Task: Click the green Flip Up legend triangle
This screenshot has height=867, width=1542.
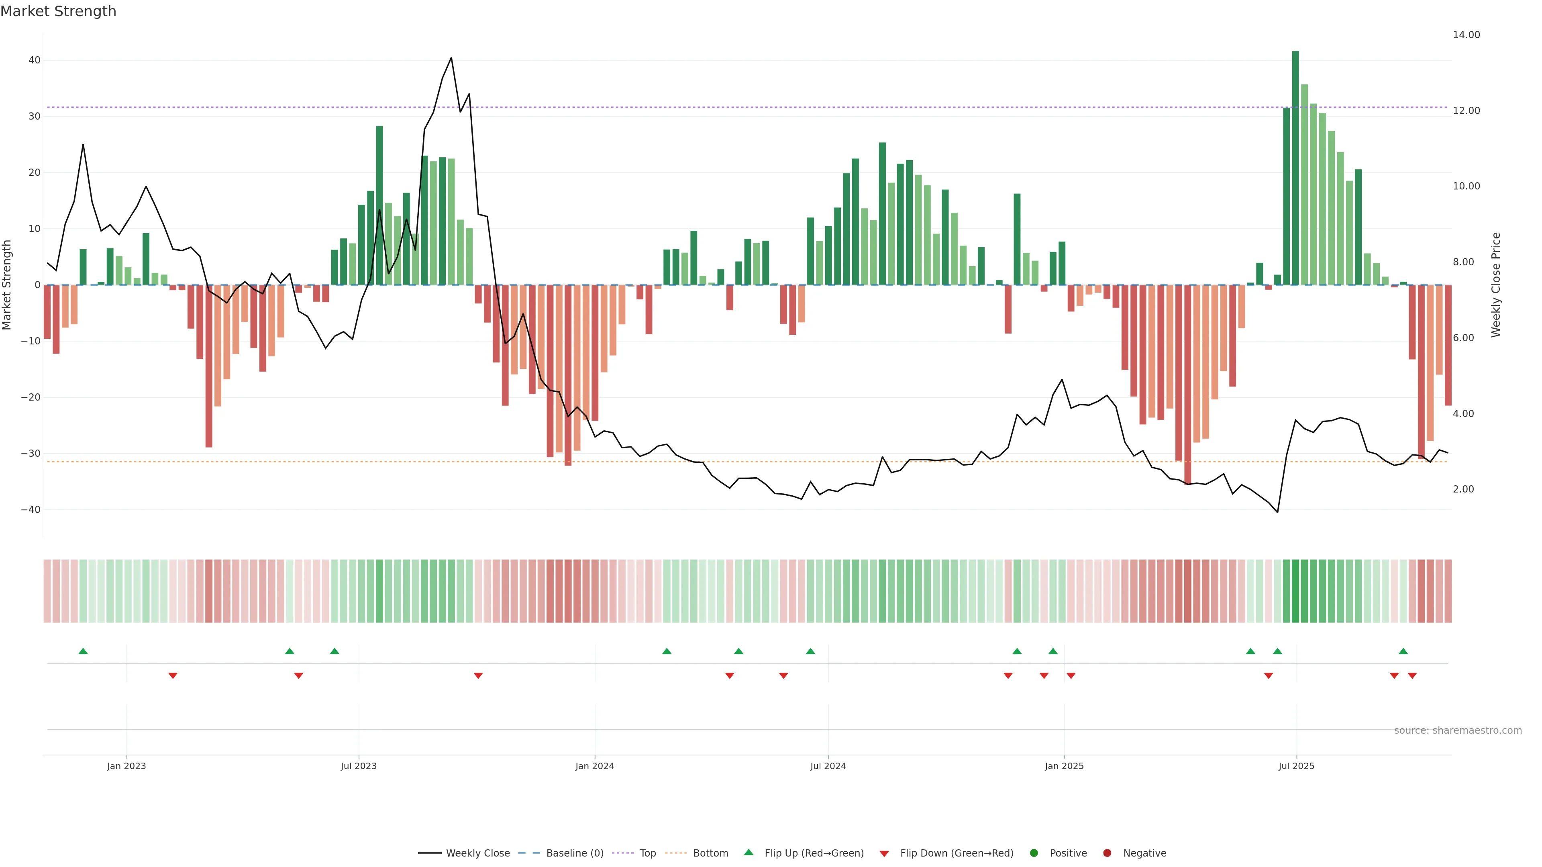Action: [x=748, y=852]
